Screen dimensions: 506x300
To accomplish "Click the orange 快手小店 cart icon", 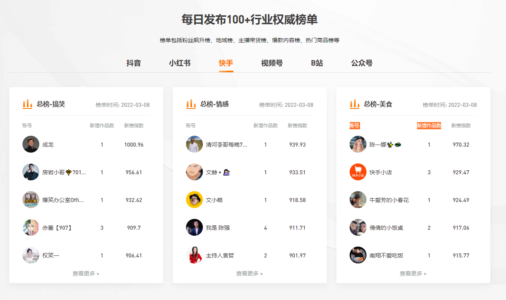I will pos(358,172).
